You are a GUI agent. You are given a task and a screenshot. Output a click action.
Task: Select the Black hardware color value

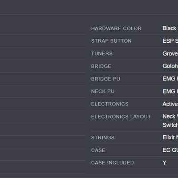click(169, 28)
